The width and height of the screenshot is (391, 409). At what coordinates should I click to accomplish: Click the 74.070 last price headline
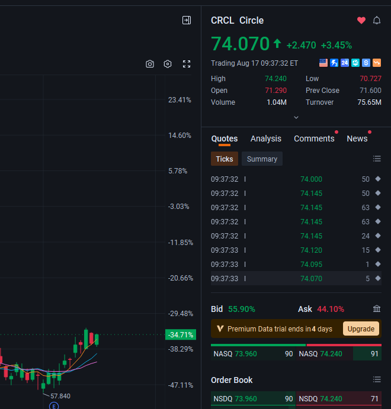click(240, 44)
